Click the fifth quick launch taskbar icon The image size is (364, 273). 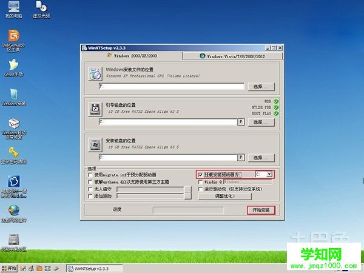pos(56,269)
